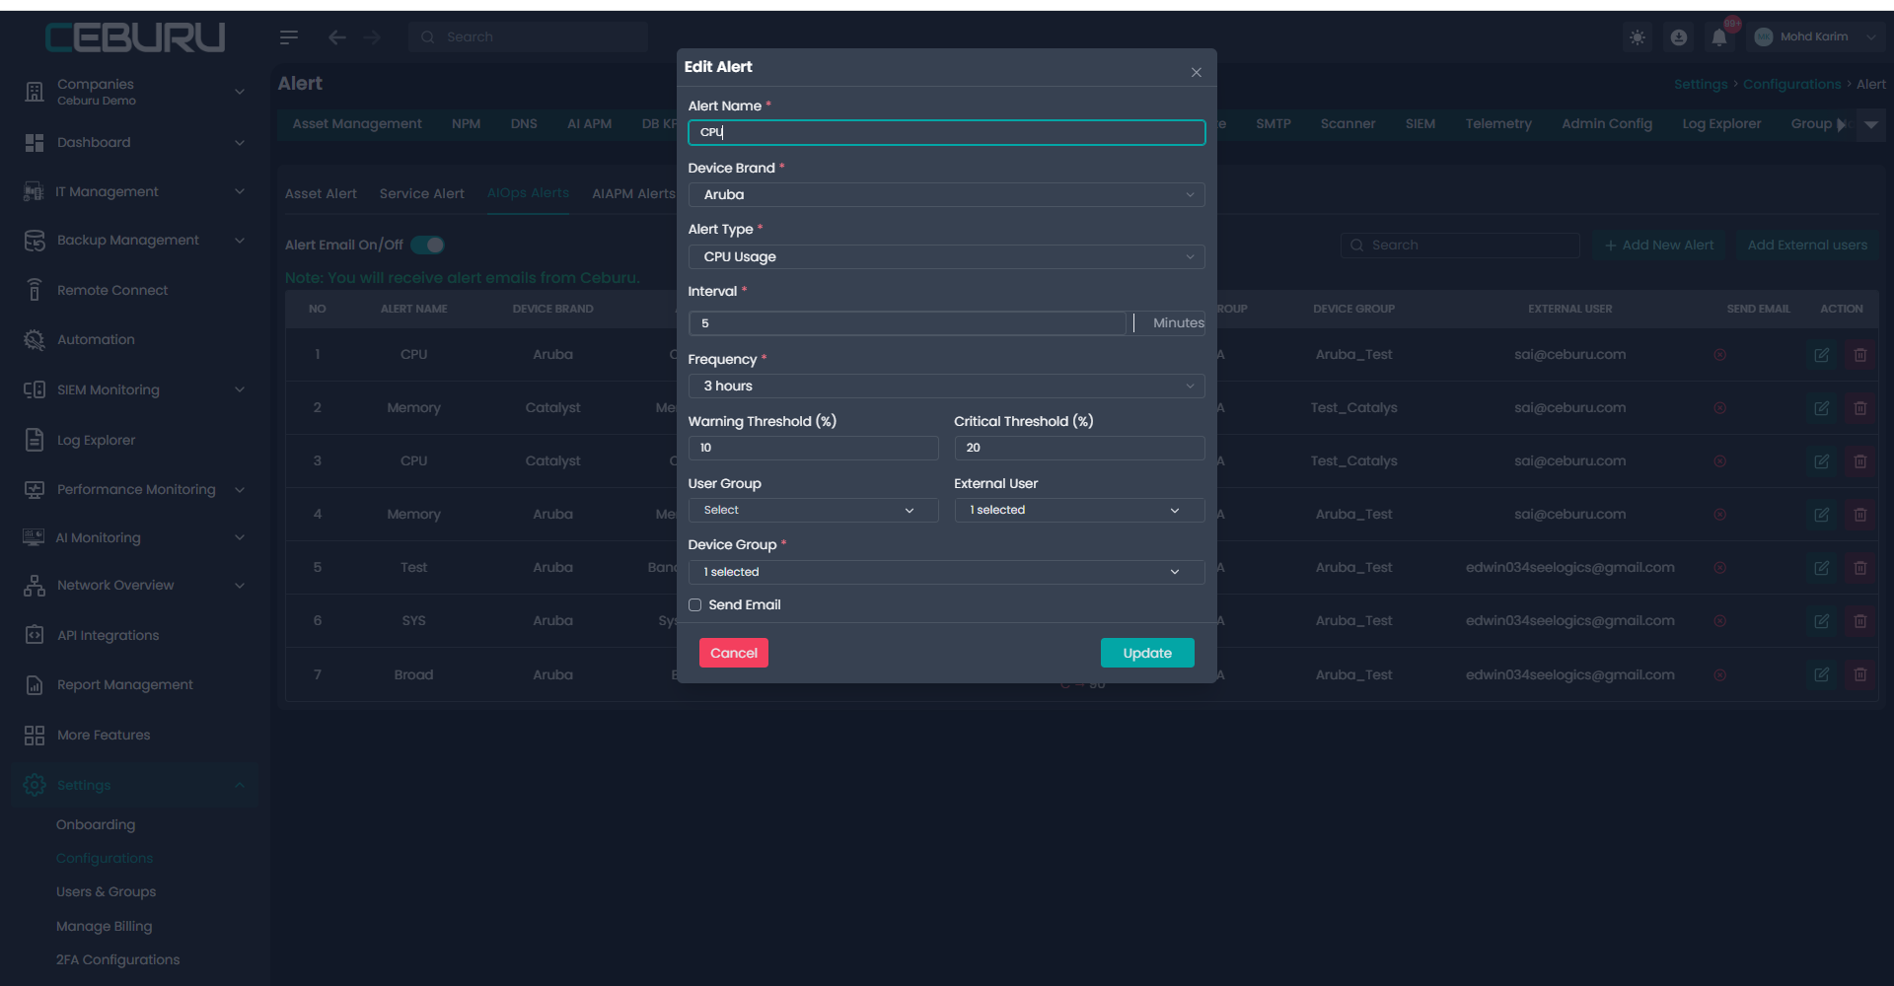
Task: Click the hamburger menu icon
Action: pos(288,37)
